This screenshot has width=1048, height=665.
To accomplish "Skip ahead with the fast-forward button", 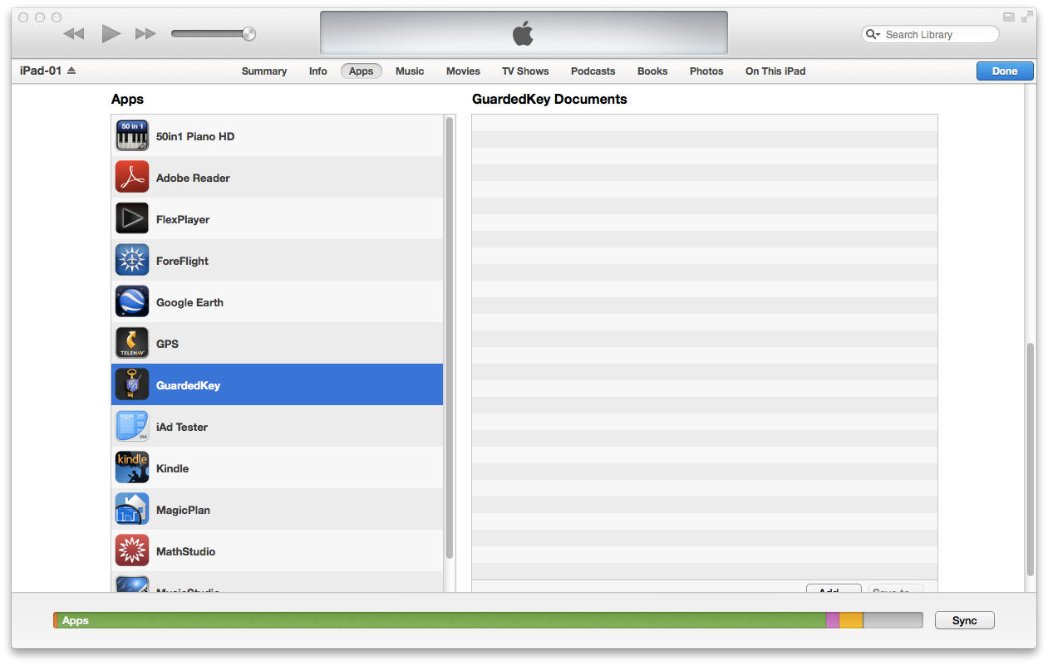I will (145, 34).
